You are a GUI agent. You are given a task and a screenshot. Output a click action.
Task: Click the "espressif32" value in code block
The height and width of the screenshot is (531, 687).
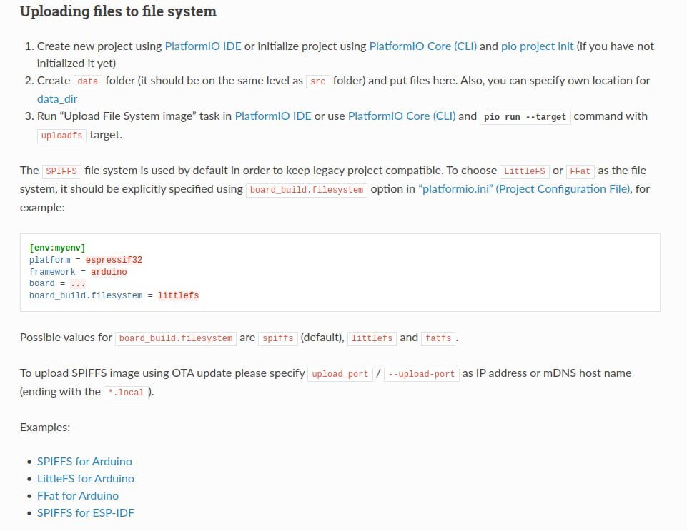click(x=114, y=260)
